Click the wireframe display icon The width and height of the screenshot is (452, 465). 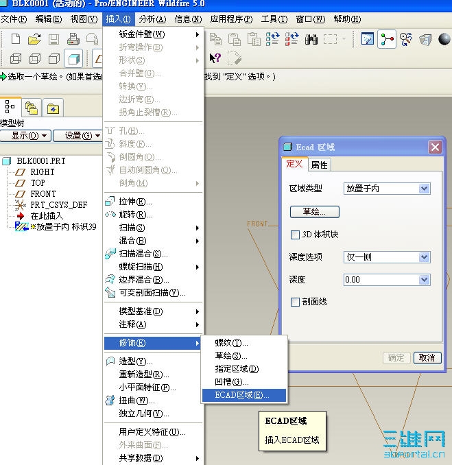click(x=15, y=58)
